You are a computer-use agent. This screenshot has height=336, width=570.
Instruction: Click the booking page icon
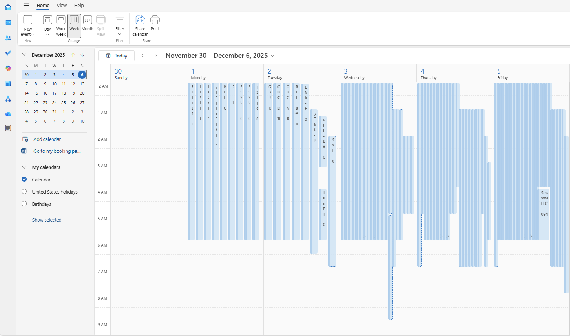(24, 151)
